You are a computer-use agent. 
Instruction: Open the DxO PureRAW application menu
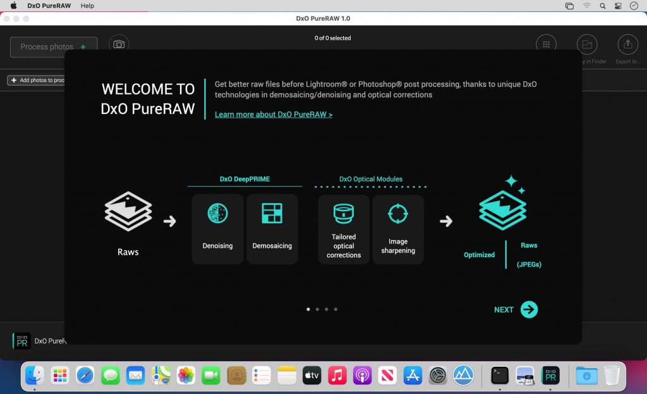[49, 6]
